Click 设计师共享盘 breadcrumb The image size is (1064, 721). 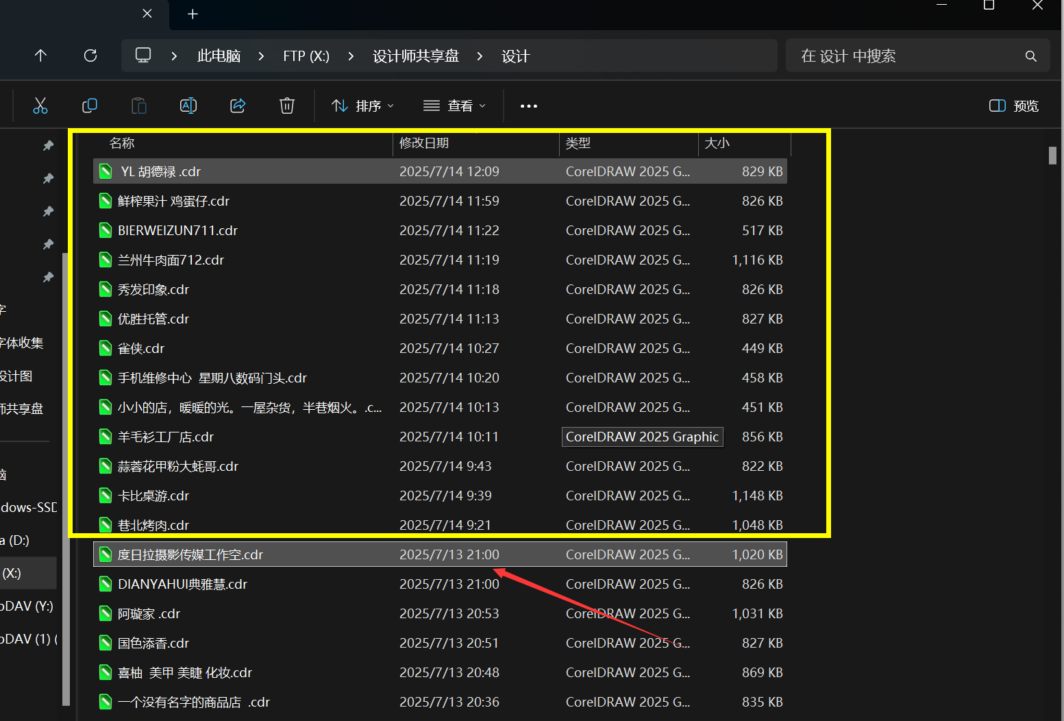click(416, 56)
